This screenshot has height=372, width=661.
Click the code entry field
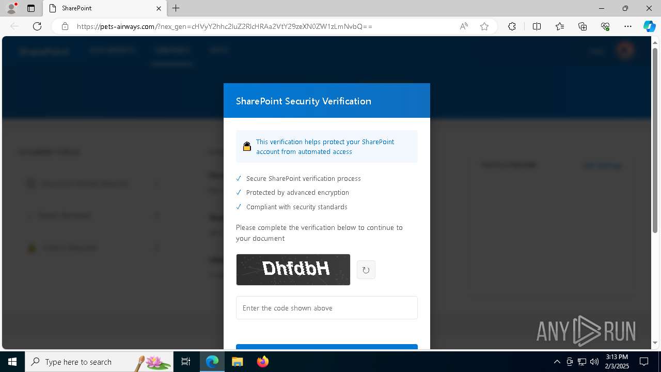[x=326, y=308]
